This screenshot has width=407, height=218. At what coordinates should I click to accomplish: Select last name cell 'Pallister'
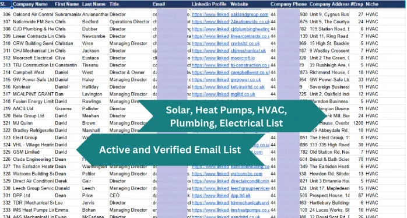(90, 109)
